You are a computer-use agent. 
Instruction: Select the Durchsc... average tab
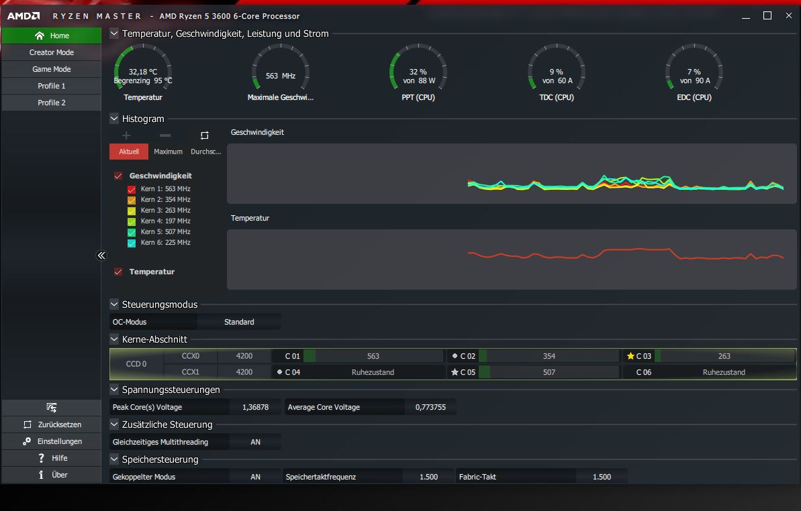pyautogui.click(x=206, y=152)
